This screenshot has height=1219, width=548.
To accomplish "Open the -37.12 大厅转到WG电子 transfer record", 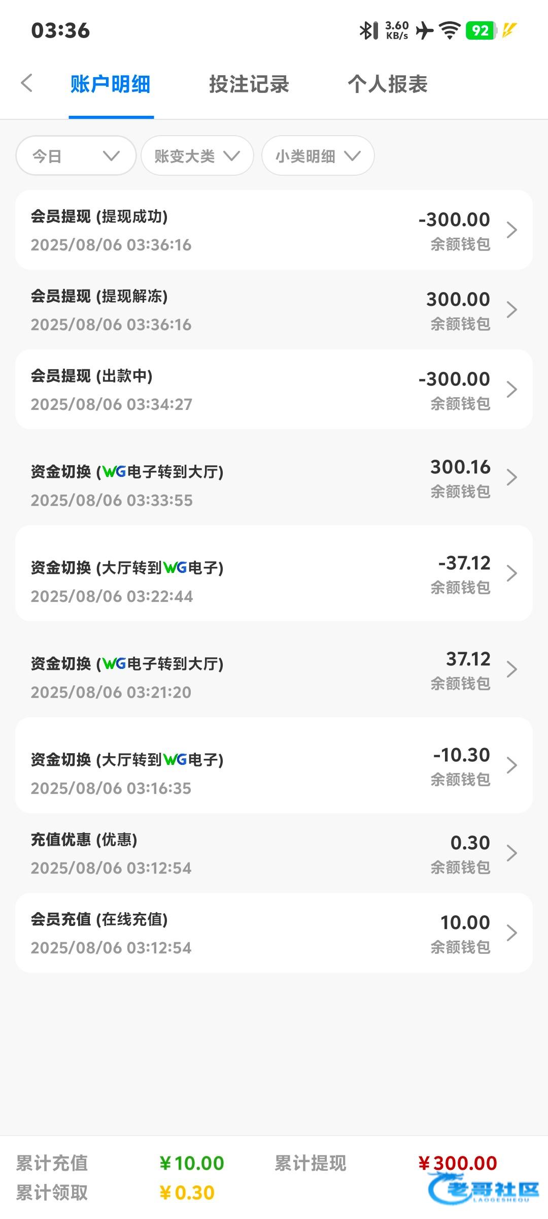I will (x=274, y=573).
